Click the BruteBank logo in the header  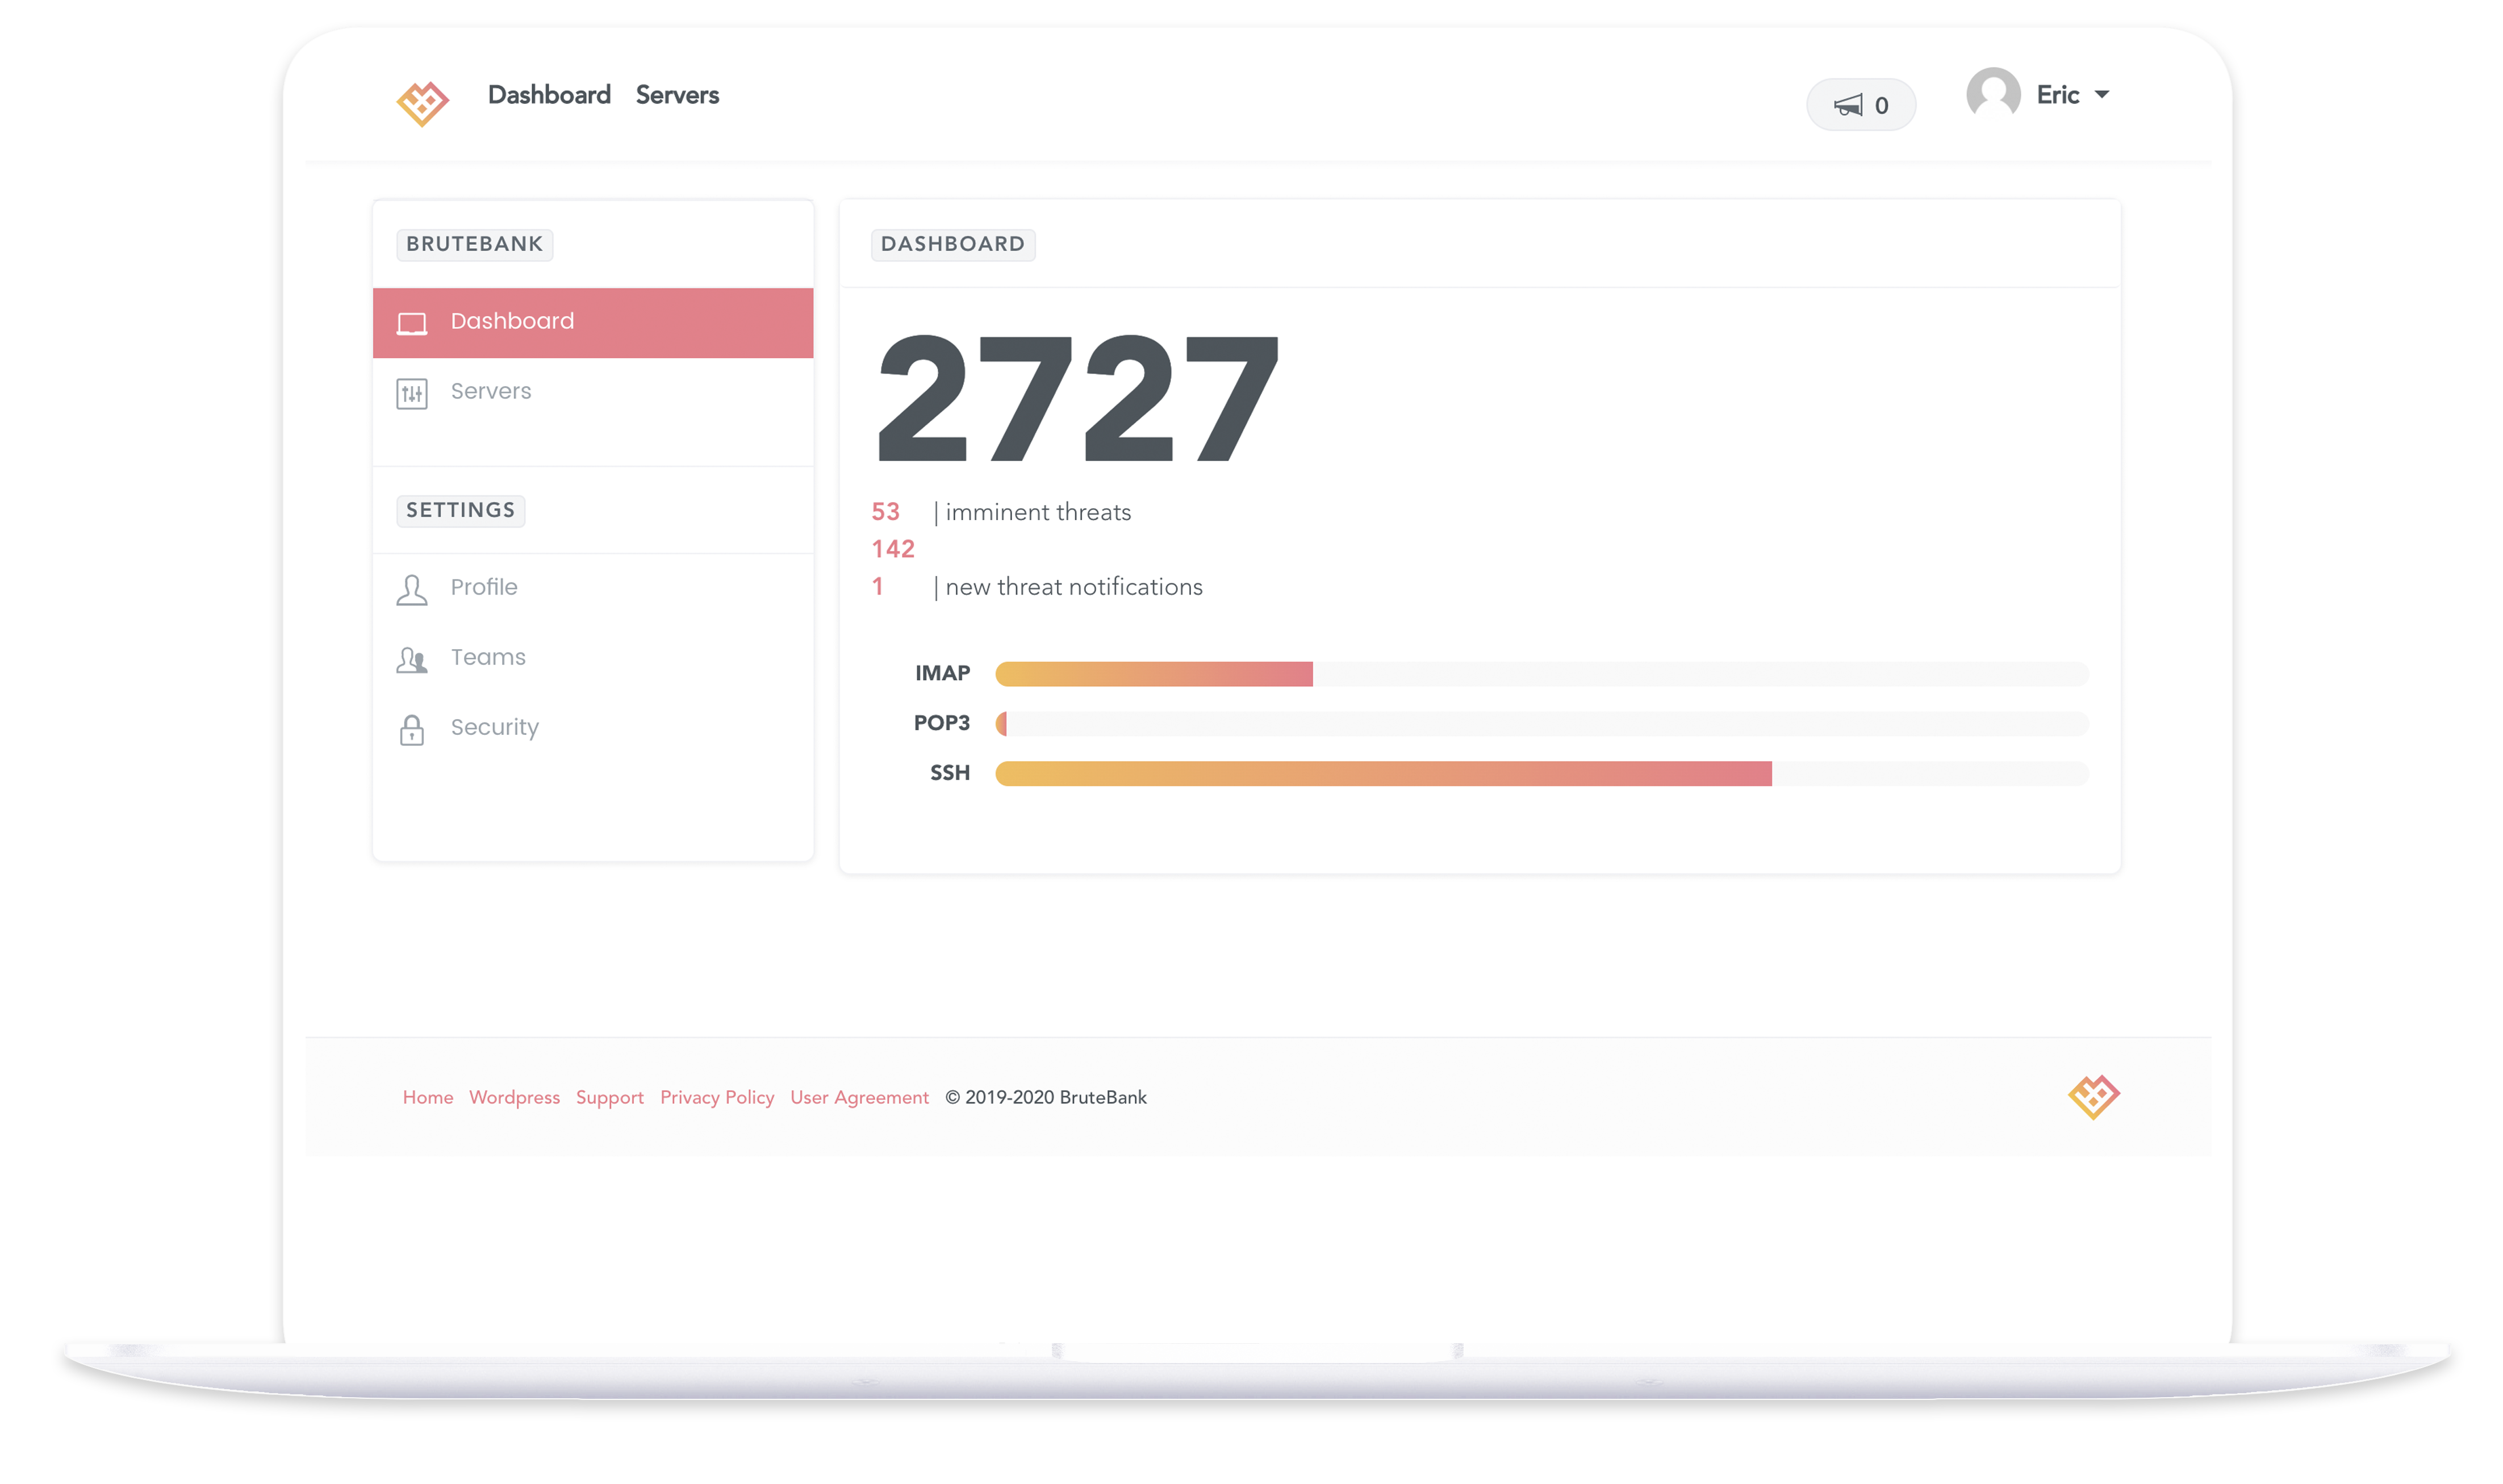[x=422, y=103]
